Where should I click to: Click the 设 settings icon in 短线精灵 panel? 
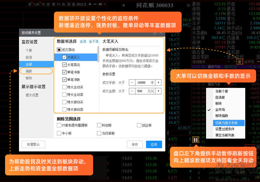(239, 62)
